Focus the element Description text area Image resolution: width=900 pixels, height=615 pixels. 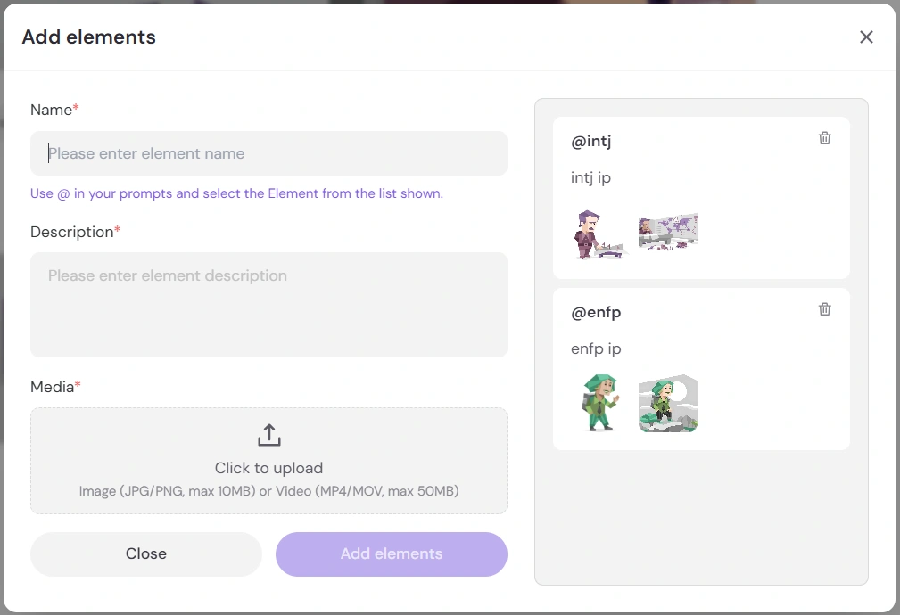268,305
